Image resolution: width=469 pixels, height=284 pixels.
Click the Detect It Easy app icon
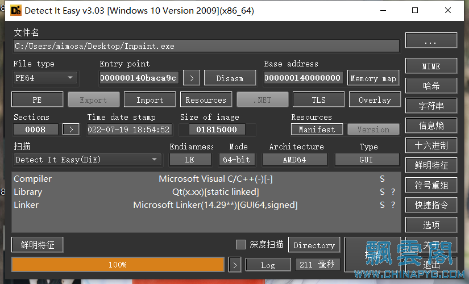coord(16,10)
